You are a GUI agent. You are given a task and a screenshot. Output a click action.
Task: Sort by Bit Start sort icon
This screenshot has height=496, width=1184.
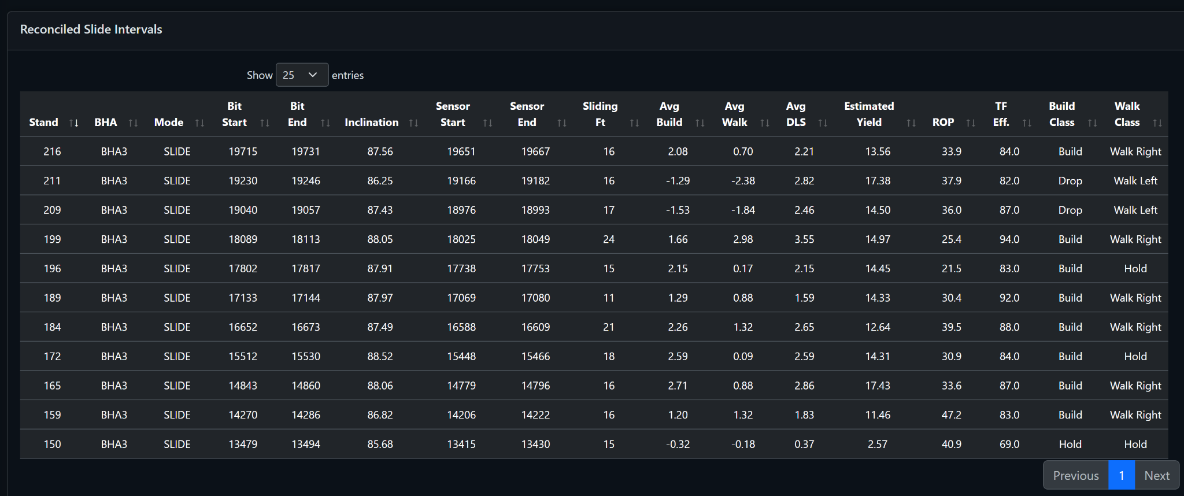click(x=265, y=123)
